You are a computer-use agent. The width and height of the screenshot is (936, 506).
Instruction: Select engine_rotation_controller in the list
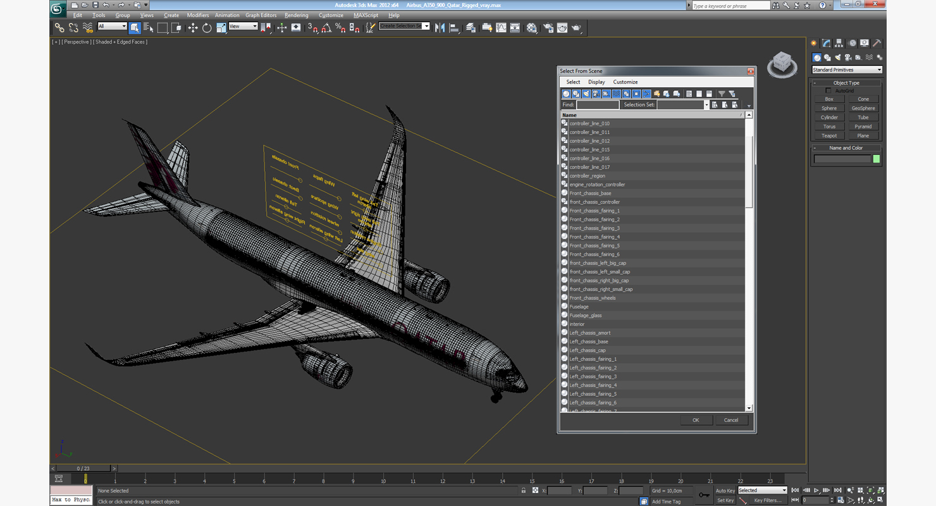(597, 185)
